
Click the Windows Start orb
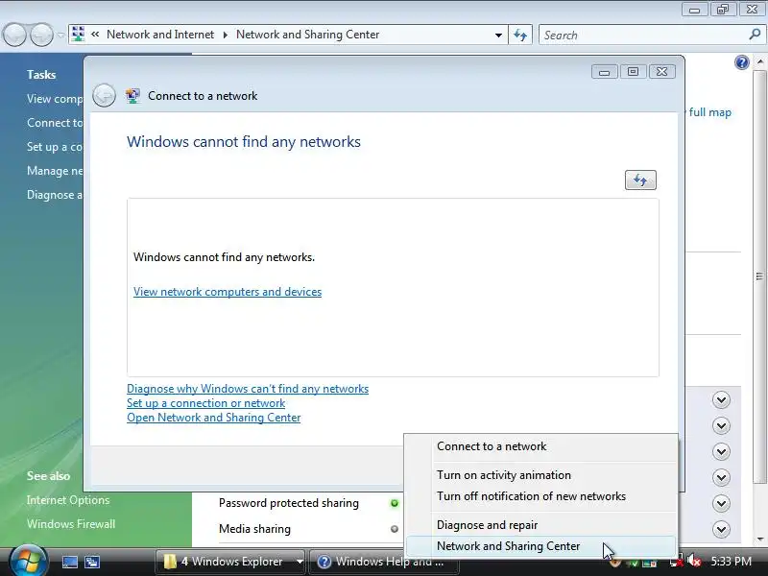click(29, 562)
